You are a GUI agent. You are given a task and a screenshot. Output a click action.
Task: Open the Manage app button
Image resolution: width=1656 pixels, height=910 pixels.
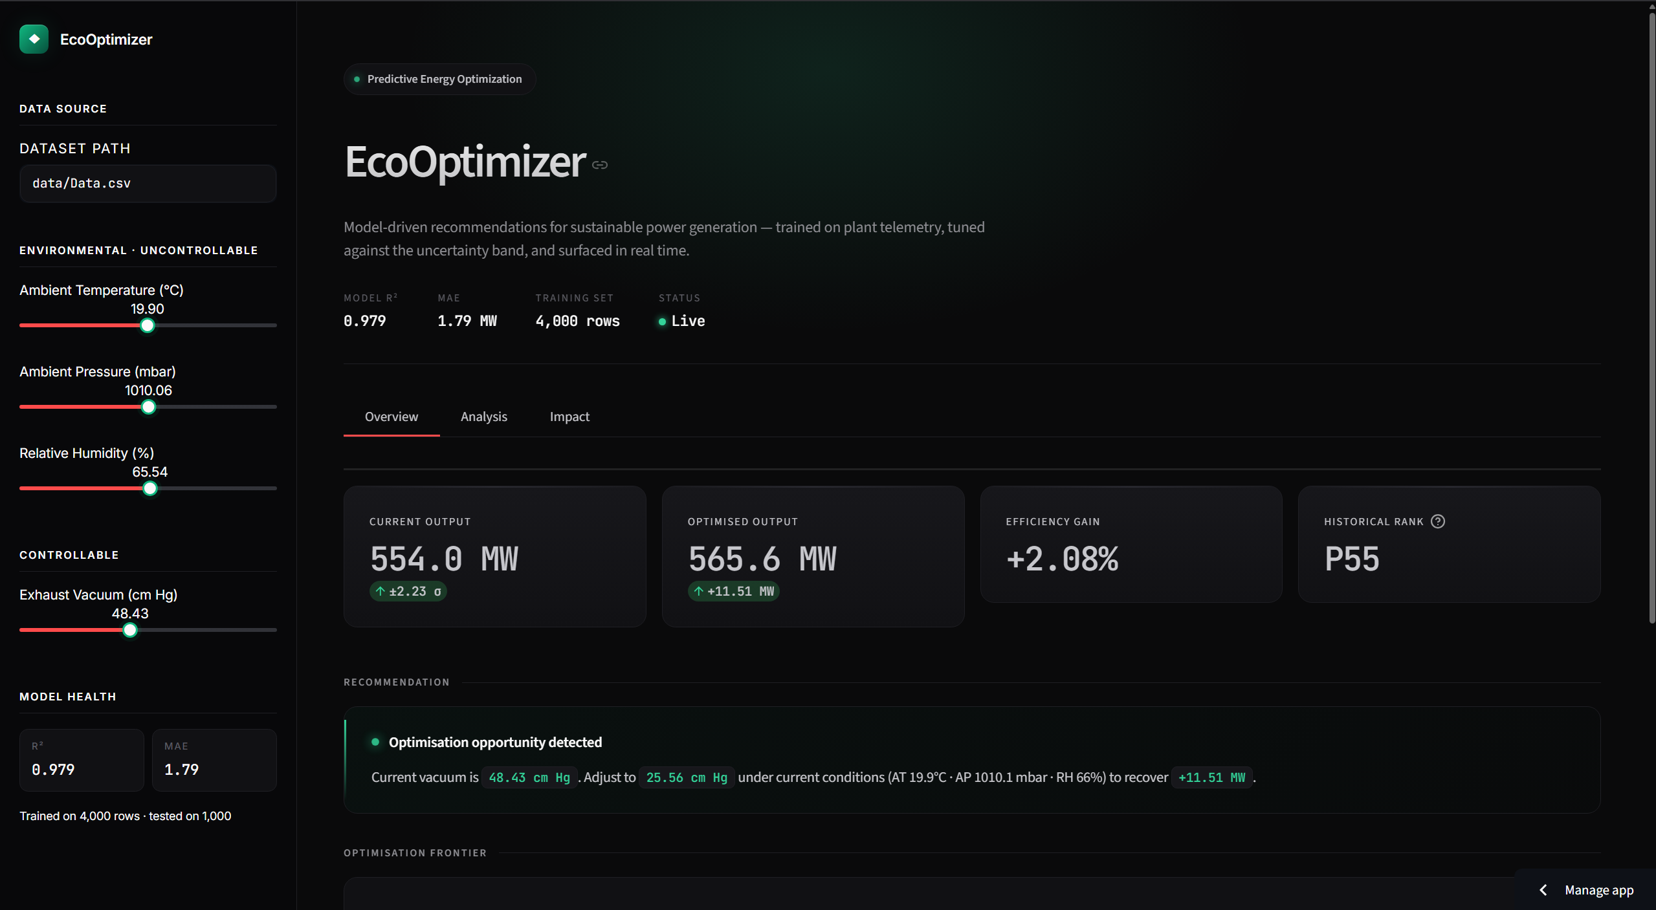point(1585,890)
